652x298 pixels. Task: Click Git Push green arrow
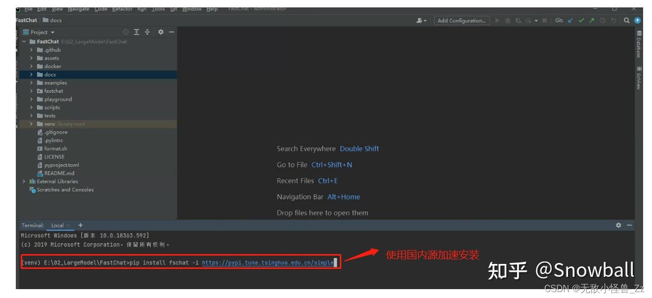(x=592, y=21)
